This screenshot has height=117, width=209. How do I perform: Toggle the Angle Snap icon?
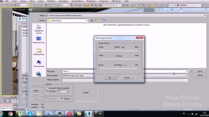88,5
